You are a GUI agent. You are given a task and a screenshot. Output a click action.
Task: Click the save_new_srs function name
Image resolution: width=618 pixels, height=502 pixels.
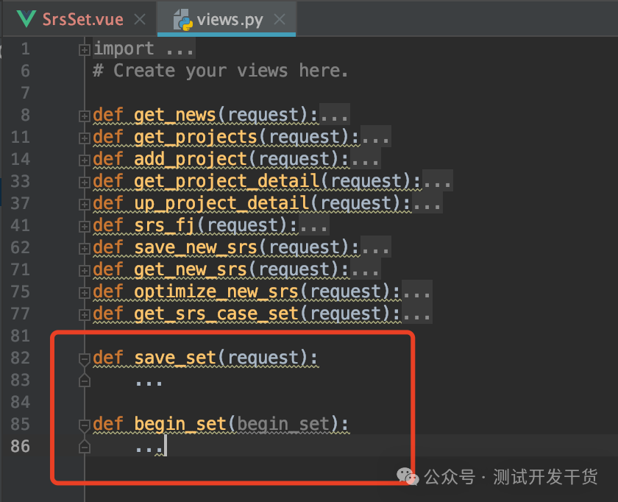pyautogui.click(x=196, y=247)
